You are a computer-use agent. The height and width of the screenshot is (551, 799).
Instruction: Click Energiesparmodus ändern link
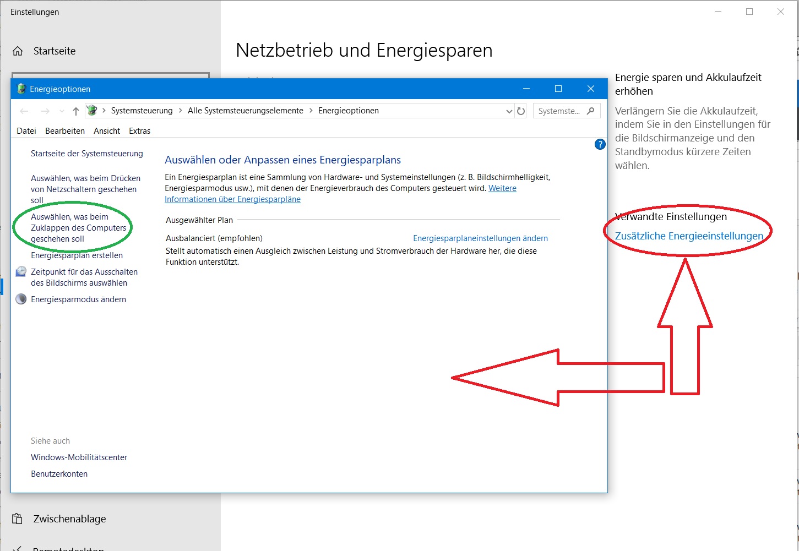78,299
